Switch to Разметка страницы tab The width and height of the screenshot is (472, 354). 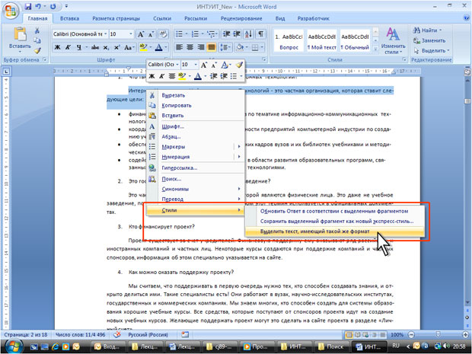[116, 18]
